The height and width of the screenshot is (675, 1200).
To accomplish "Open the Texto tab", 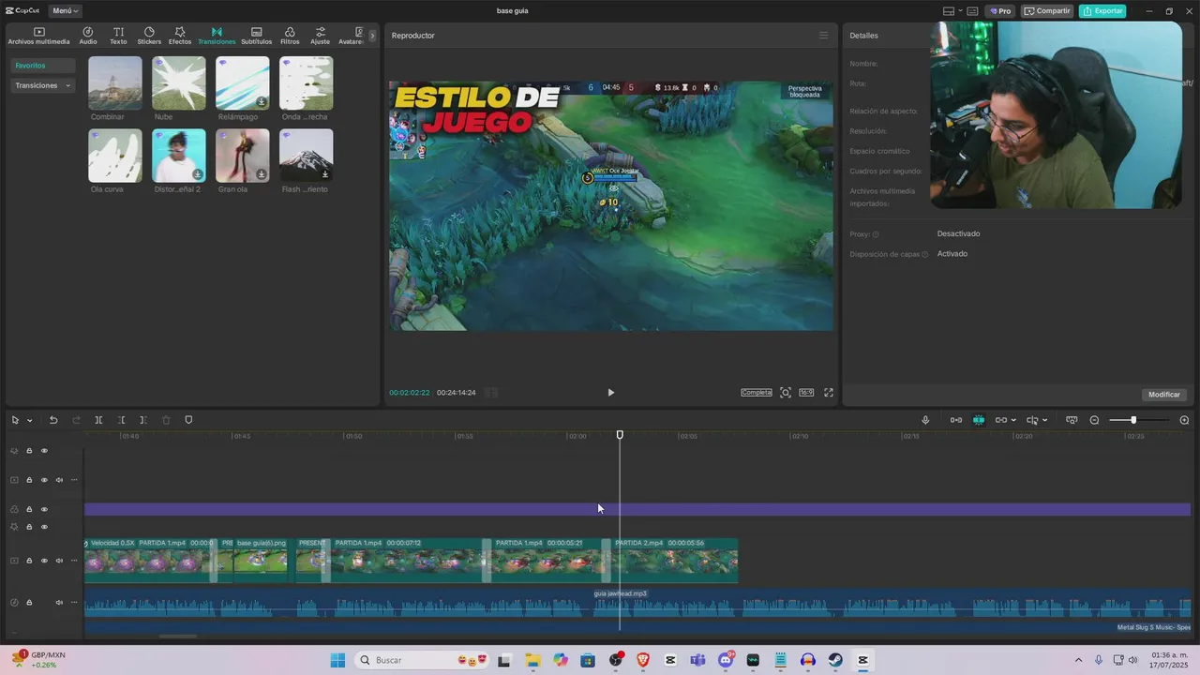I will (x=118, y=36).
